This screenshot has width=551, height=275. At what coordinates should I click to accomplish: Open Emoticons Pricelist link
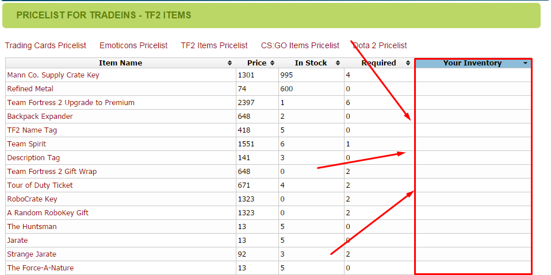pos(133,45)
